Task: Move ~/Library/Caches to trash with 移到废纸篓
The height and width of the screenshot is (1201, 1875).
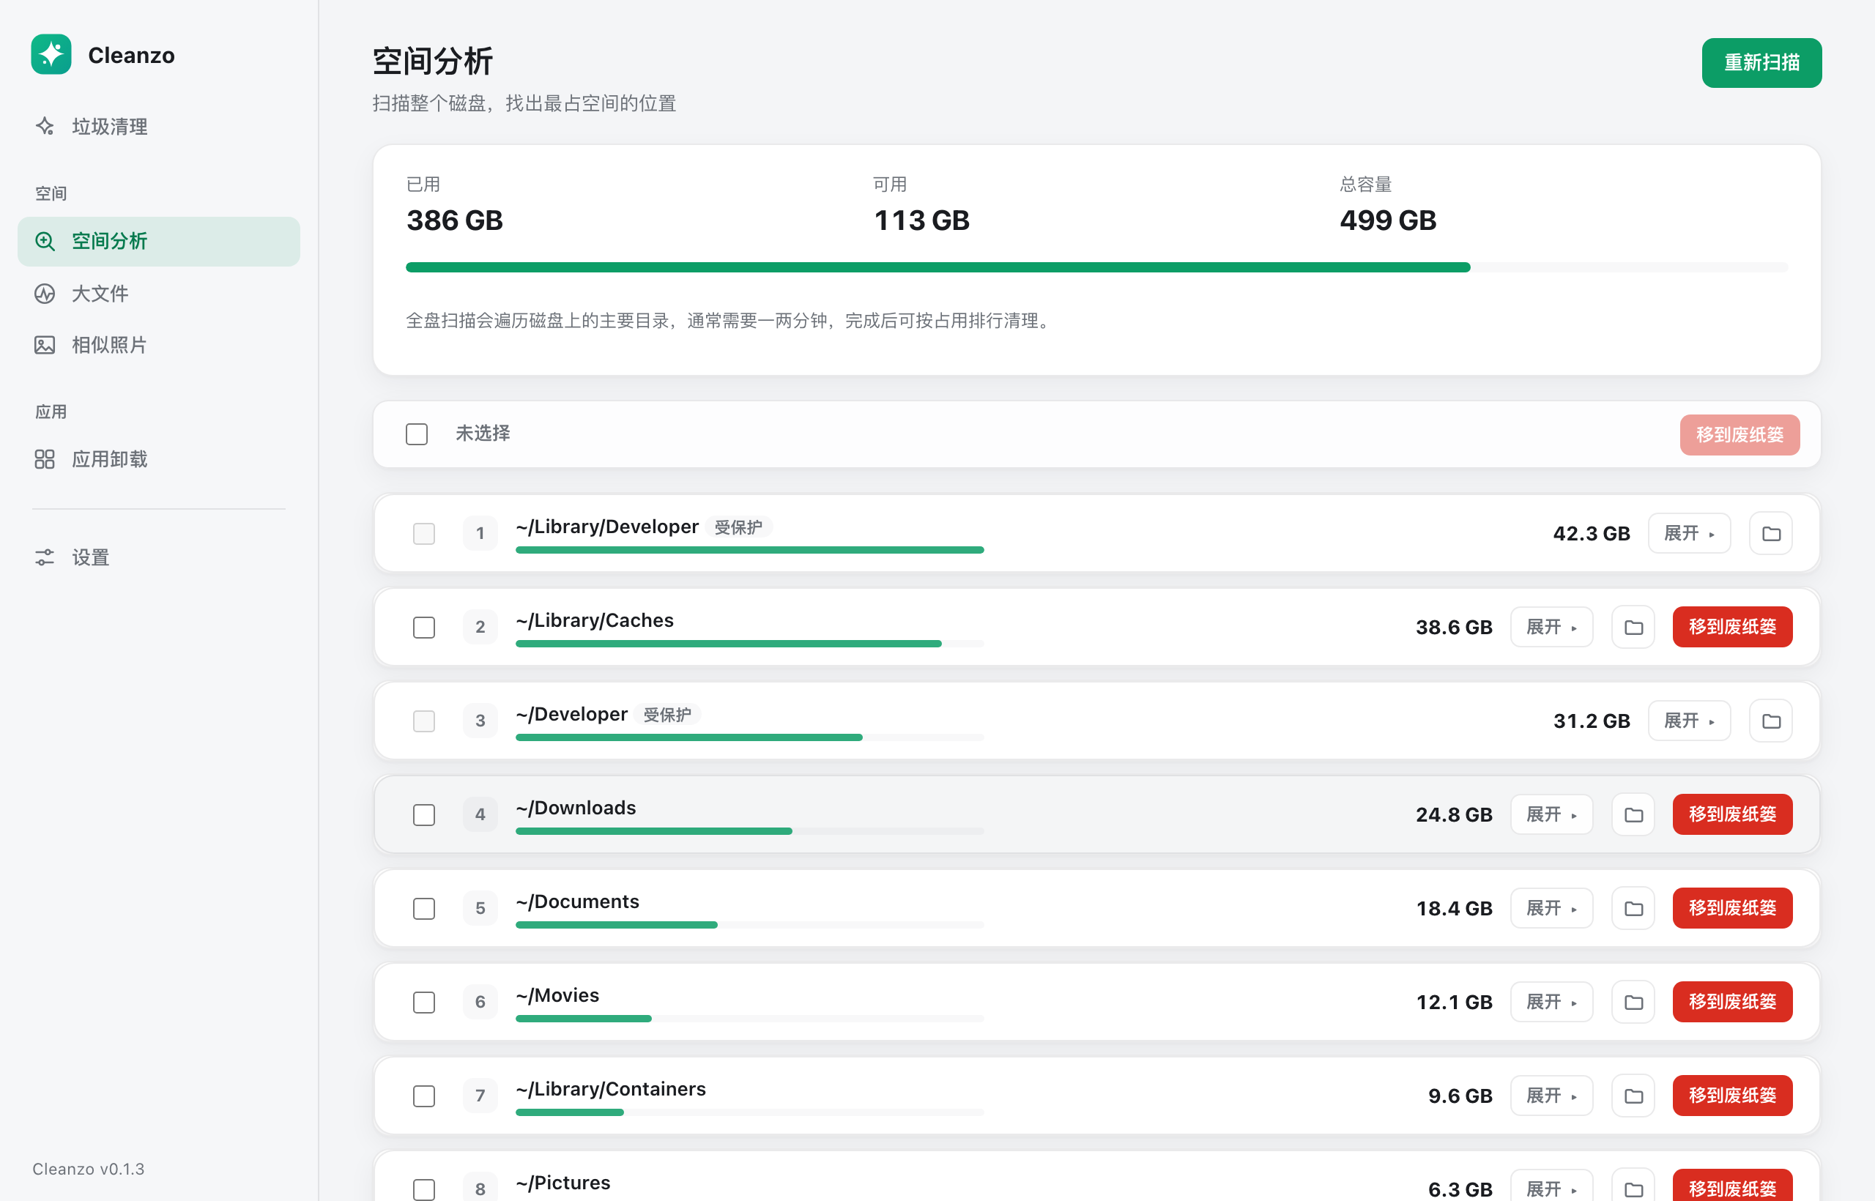Action: coord(1732,627)
